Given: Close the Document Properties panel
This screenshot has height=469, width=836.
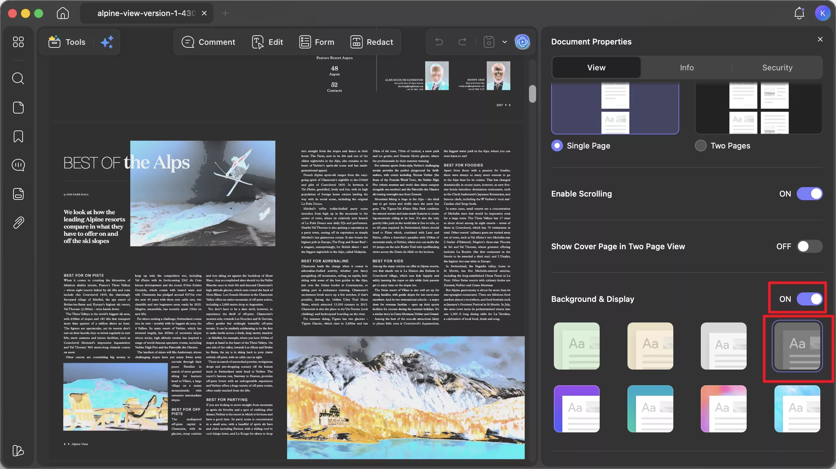Looking at the screenshot, I should (x=820, y=39).
